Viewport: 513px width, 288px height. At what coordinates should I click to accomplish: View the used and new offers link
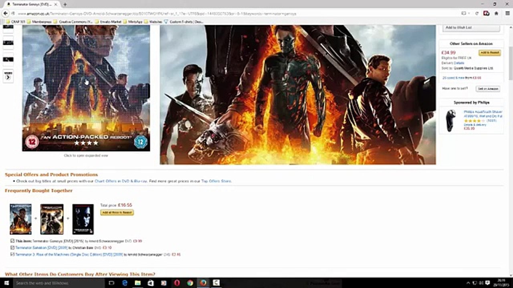pos(462,78)
